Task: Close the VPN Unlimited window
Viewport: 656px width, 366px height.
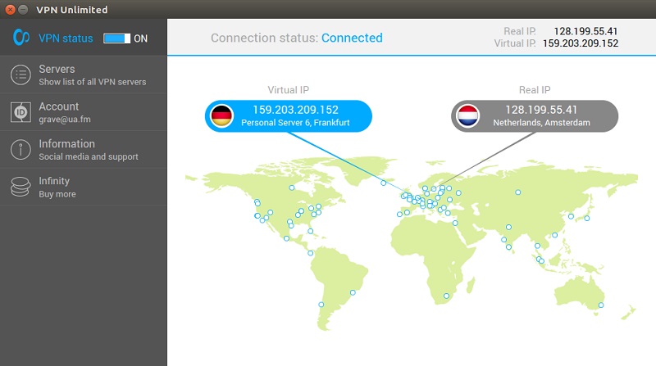Action: pos(11,9)
